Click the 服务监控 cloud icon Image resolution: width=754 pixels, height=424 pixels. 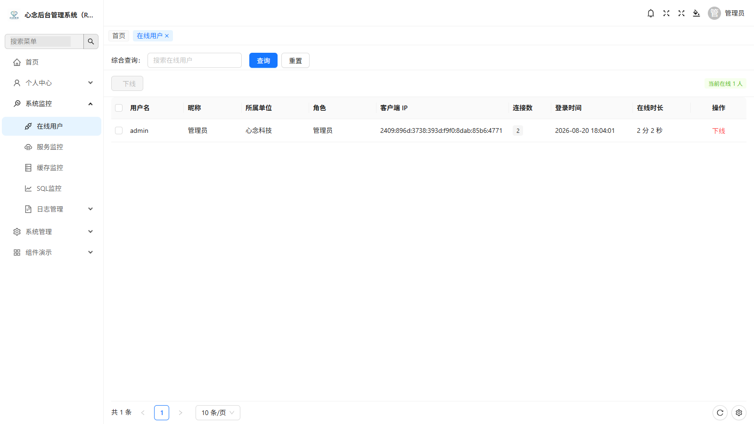28,147
